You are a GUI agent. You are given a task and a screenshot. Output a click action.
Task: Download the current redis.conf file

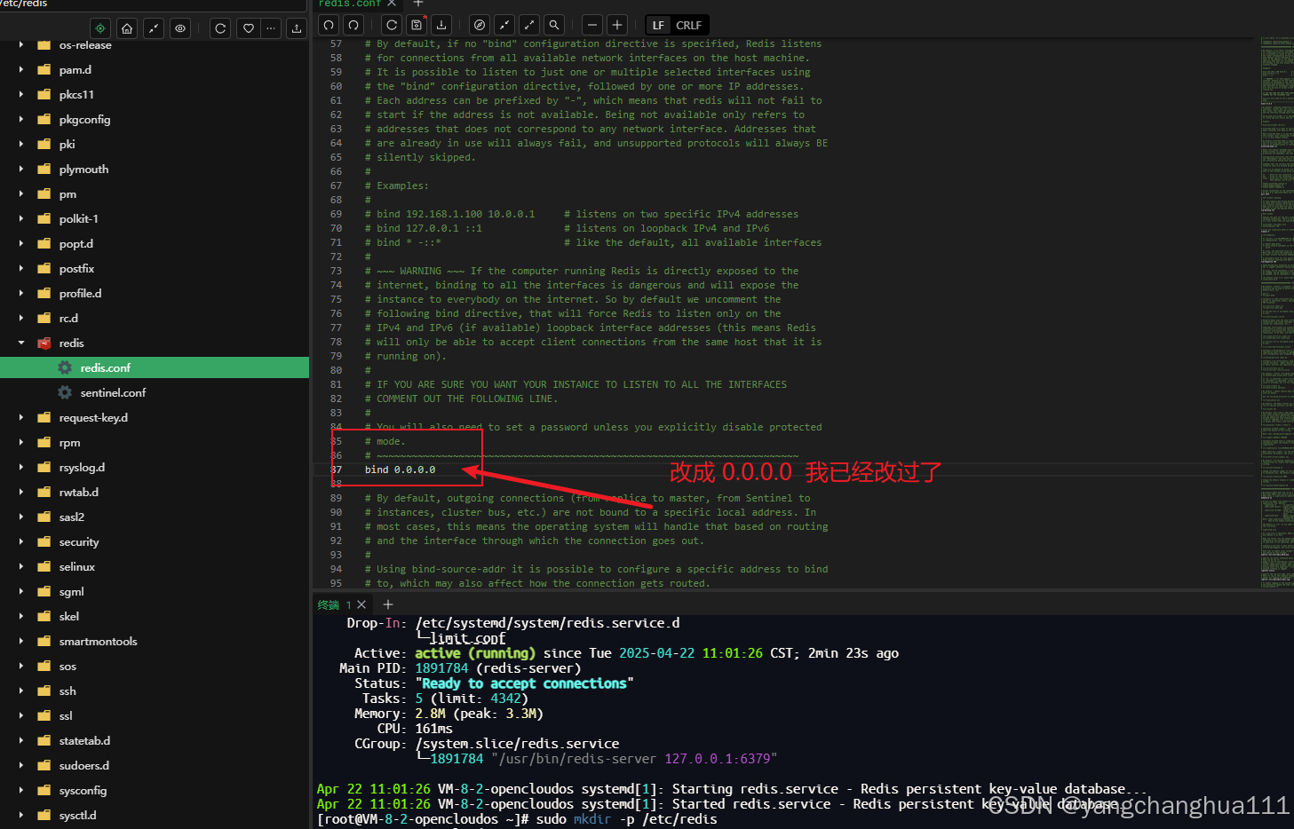point(441,24)
